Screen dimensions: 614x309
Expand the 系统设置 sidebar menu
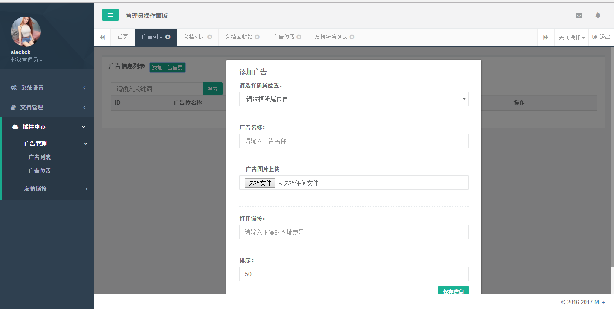click(47, 87)
